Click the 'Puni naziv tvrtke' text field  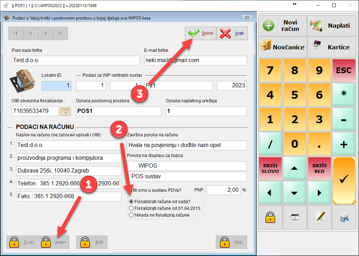coord(76,60)
